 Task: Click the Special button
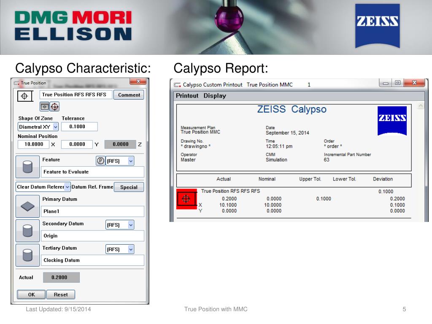tap(129, 187)
